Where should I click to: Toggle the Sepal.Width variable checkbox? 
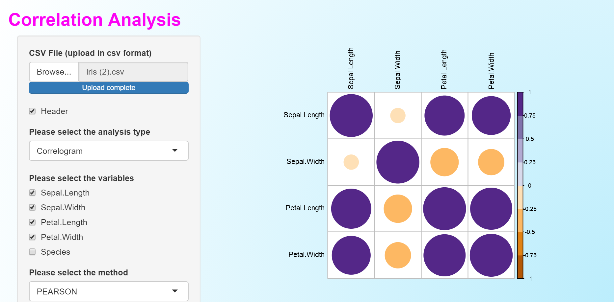(32, 207)
